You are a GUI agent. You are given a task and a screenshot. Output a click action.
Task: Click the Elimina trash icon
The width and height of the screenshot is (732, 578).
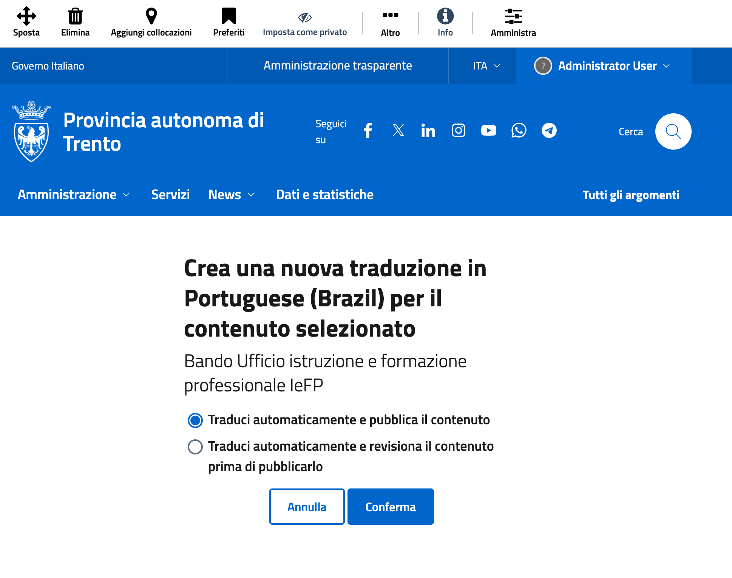click(x=75, y=16)
